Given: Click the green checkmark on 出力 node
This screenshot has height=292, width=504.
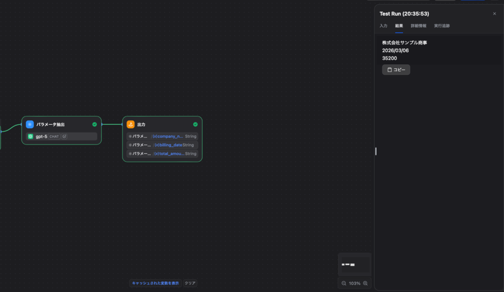Looking at the screenshot, I should coord(195,124).
